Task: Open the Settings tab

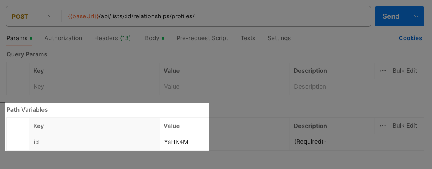Action: coord(279,38)
